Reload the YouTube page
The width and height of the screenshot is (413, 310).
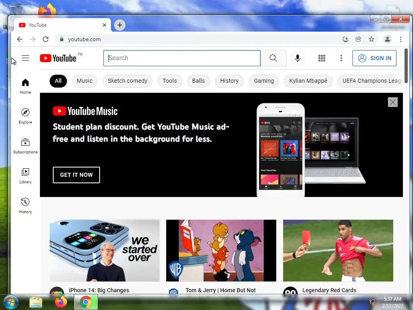[46, 39]
